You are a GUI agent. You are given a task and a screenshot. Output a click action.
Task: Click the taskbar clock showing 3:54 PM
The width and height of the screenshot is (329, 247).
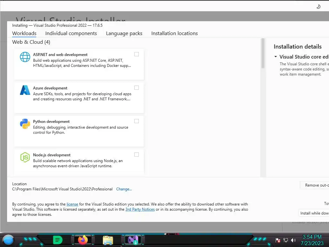pos(312,237)
